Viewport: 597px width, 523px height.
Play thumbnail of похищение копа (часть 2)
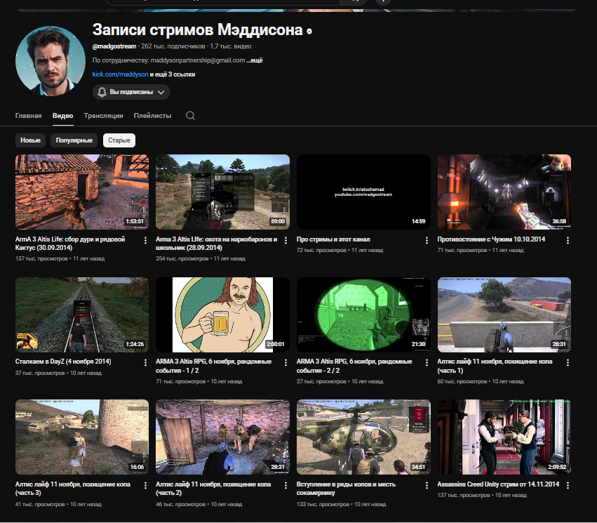click(222, 437)
